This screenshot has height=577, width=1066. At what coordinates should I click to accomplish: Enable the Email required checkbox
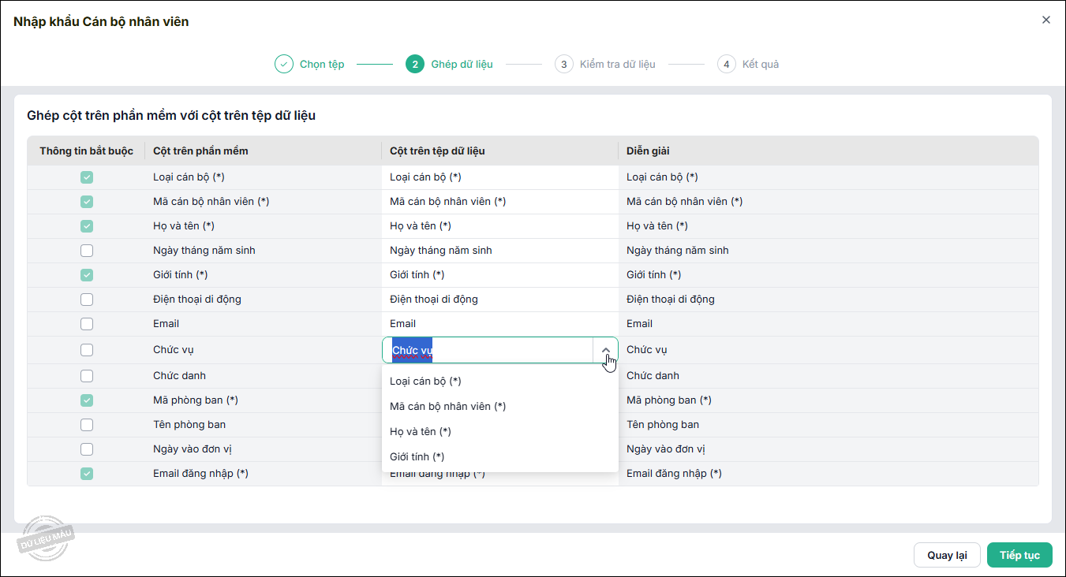(x=87, y=324)
